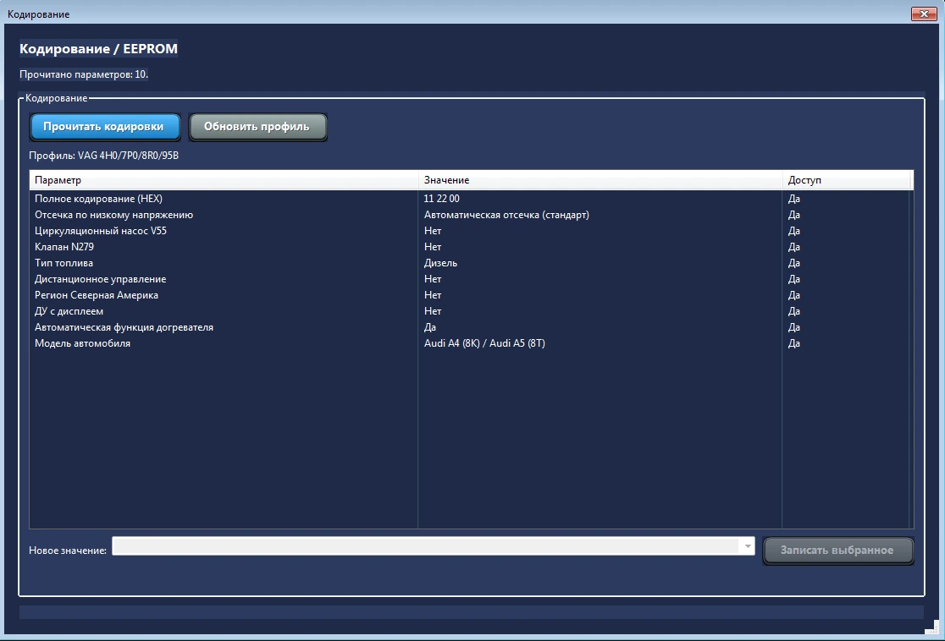Select the Клапан N279 row
945x641 pixels.
472,247
